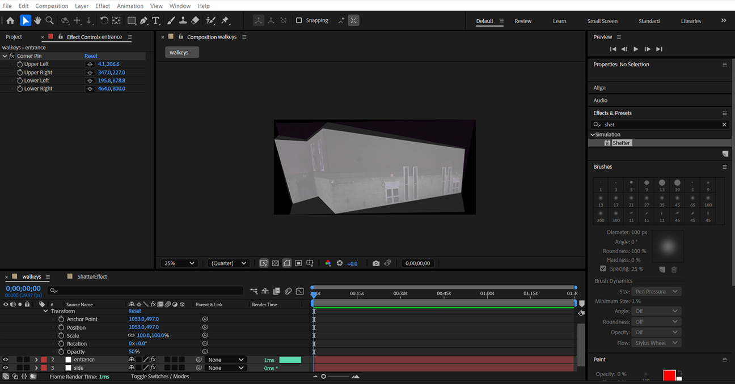Reset the Corner Pin effect
Viewport: 735px width, 384px height.
coord(91,56)
